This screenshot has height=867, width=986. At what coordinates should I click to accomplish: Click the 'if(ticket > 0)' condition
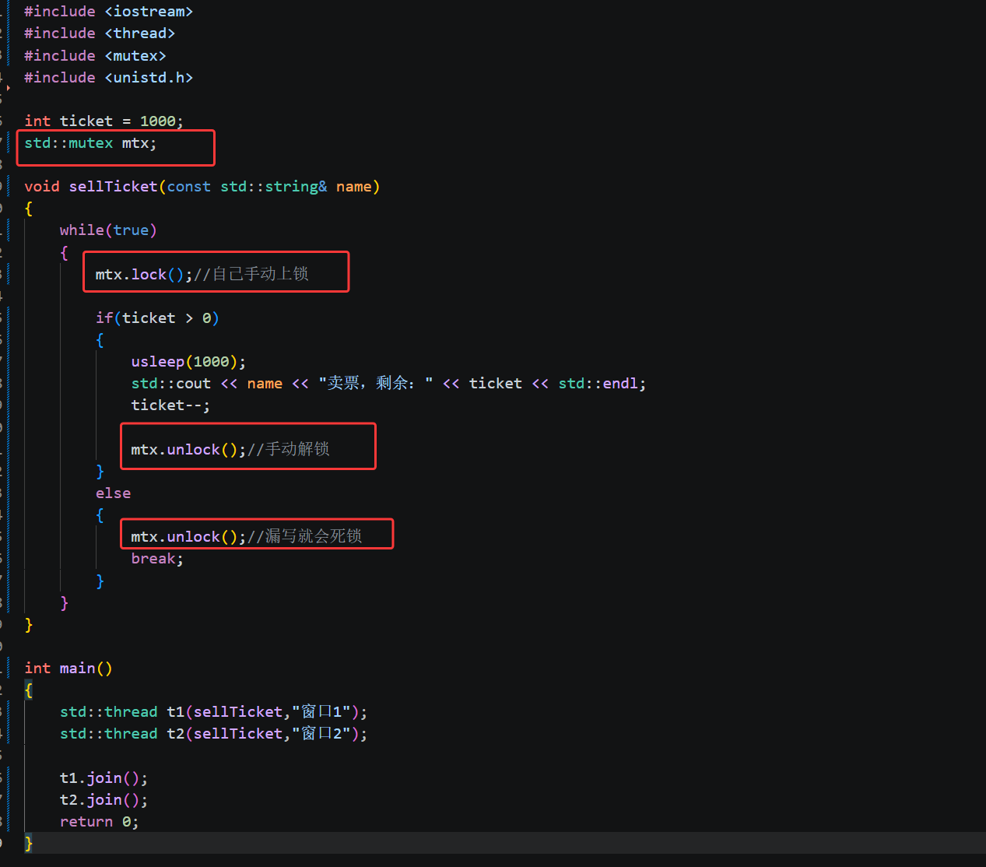[x=157, y=318]
